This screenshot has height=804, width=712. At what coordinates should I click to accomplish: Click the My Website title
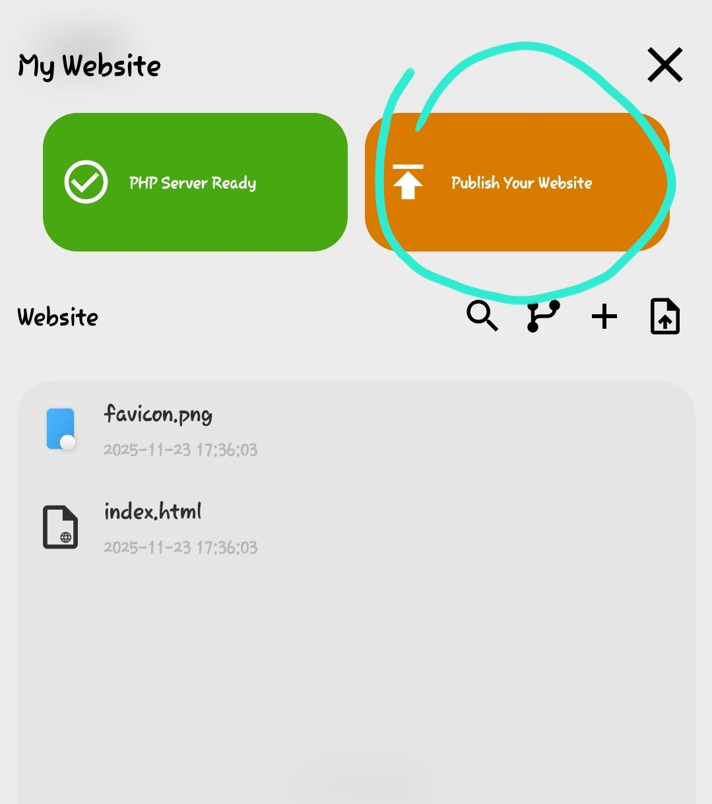(89, 66)
